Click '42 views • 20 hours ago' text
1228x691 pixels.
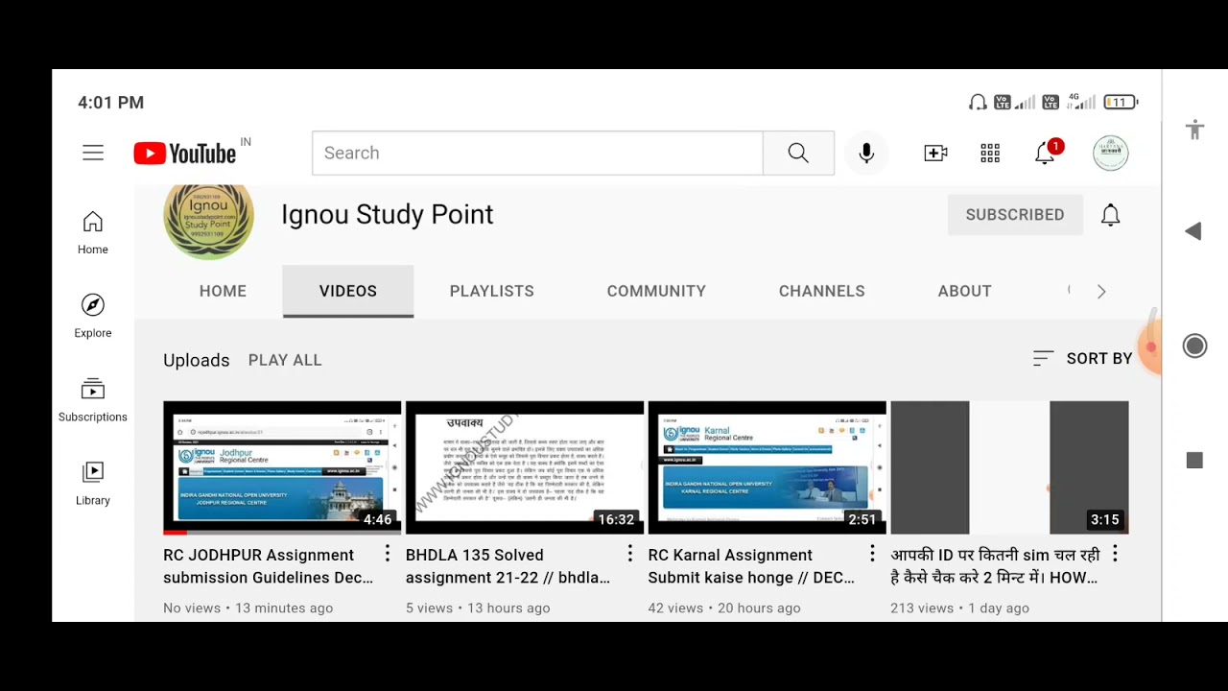tap(724, 608)
